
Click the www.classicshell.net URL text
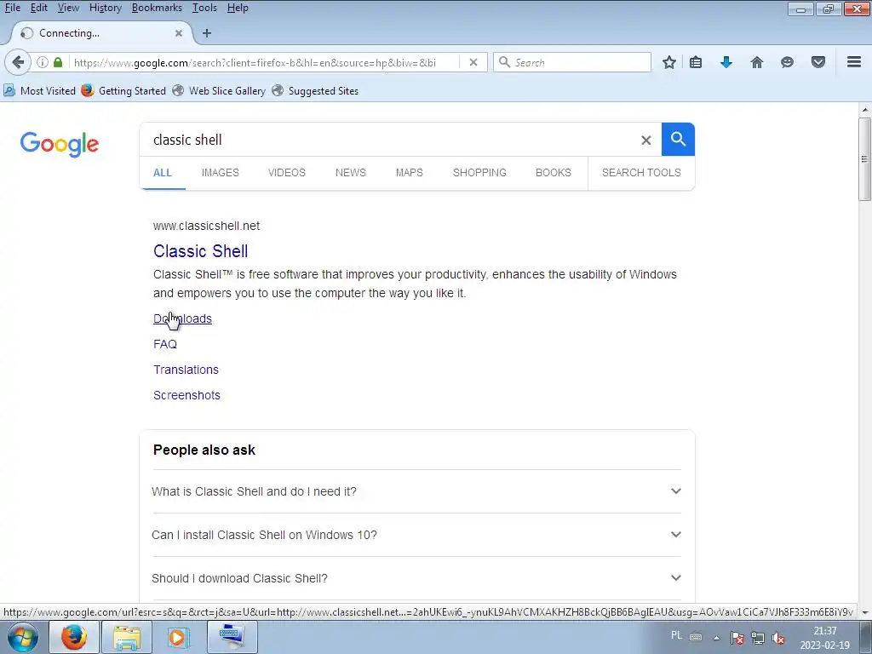point(206,226)
